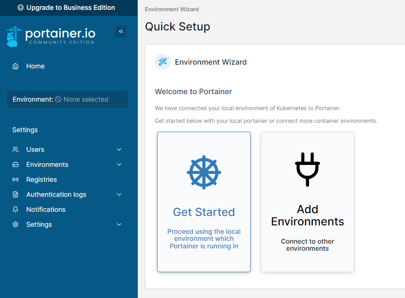This screenshot has width=405, height=298.
Task: Click the Users people icon
Action: pyautogui.click(x=15, y=149)
